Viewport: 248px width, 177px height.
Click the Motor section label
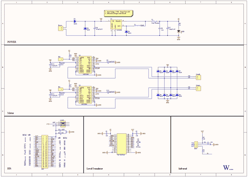[x=12, y=112]
